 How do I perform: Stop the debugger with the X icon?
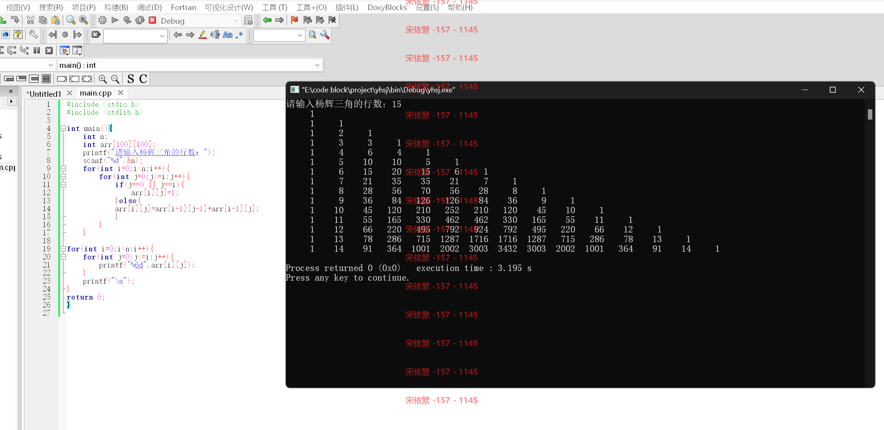(49, 51)
